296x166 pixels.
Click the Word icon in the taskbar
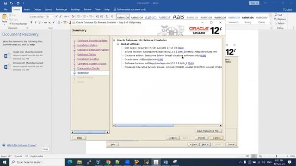[166, 162]
